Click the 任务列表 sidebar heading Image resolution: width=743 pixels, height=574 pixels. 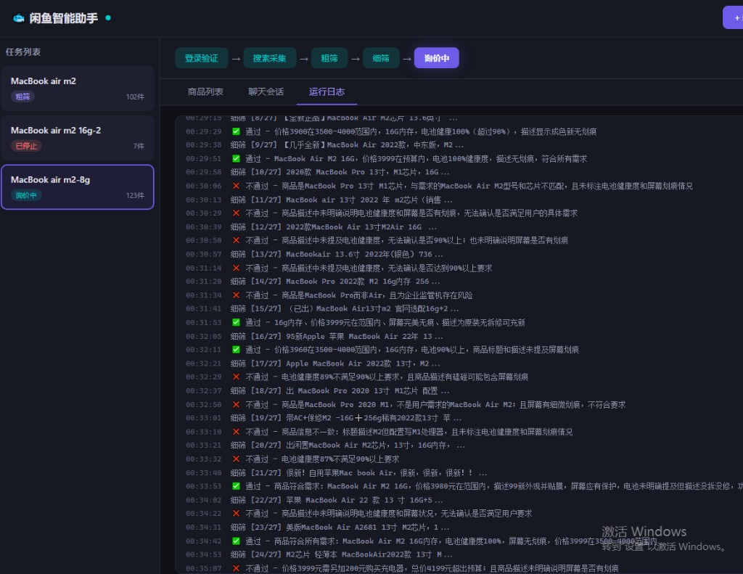click(22, 52)
